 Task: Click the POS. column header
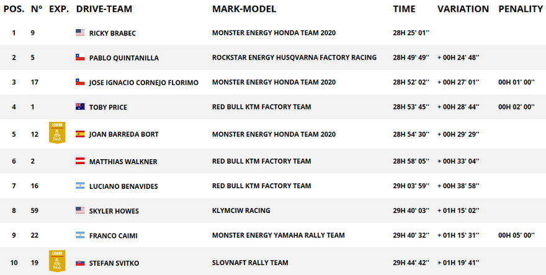(14, 9)
